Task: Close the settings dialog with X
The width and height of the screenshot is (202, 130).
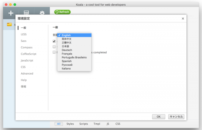Action: [183, 19]
